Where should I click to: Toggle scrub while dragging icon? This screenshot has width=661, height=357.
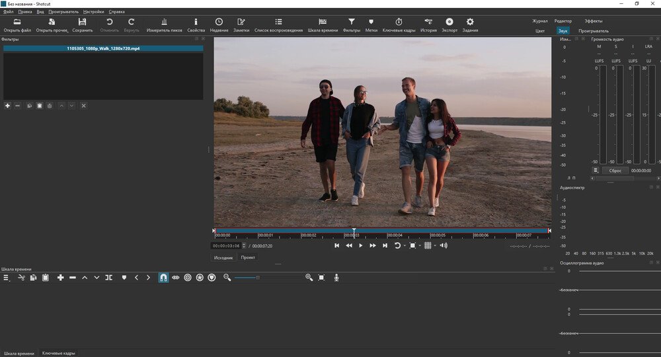pos(175,278)
